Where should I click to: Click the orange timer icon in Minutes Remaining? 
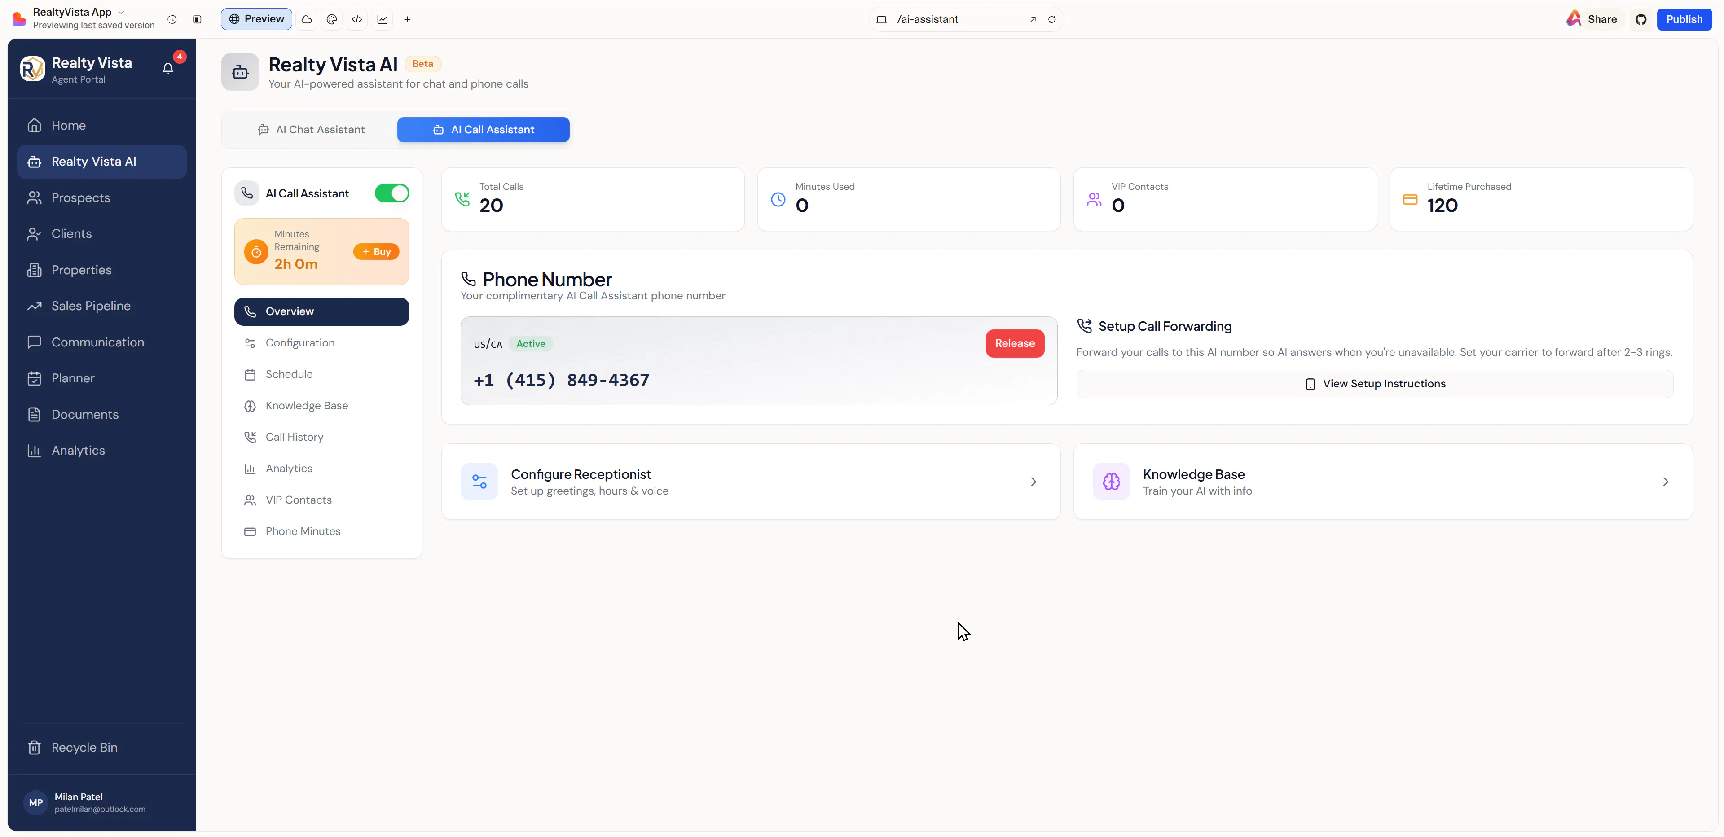click(x=256, y=252)
